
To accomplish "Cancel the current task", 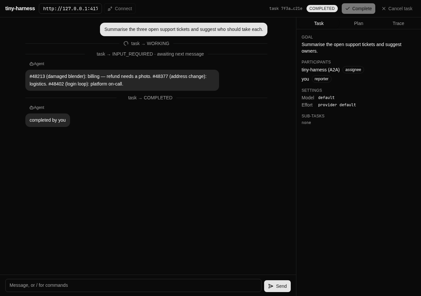I will [x=397, y=9].
